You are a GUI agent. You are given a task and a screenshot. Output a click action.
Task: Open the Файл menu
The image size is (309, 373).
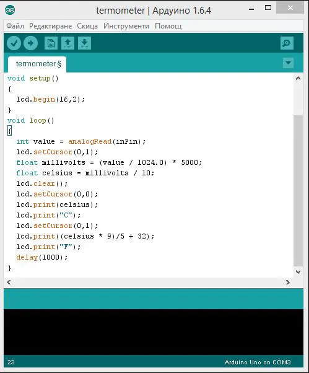(x=15, y=26)
